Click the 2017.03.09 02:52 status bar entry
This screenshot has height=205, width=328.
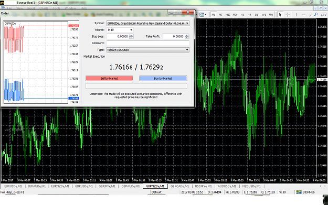click(x=192, y=192)
